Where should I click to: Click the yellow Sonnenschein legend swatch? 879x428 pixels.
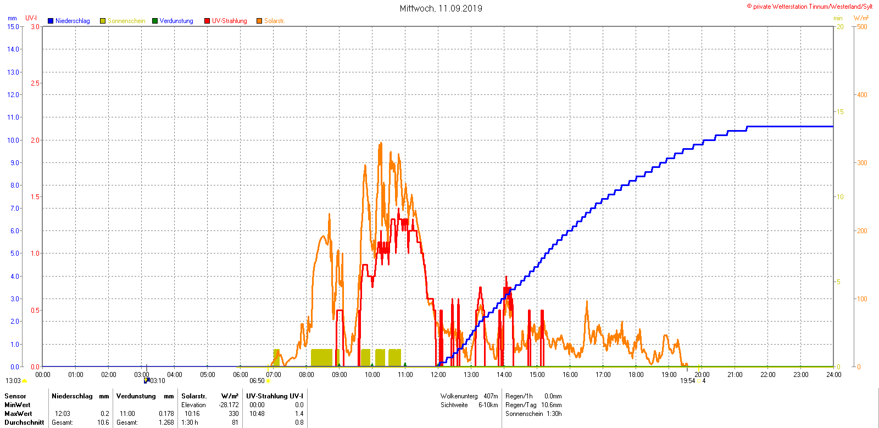[x=103, y=21]
